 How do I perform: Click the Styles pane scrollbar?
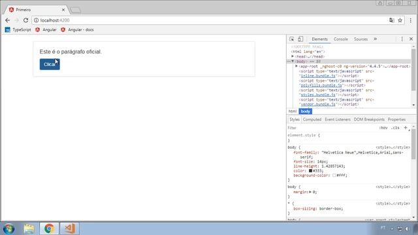(x=413, y=144)
